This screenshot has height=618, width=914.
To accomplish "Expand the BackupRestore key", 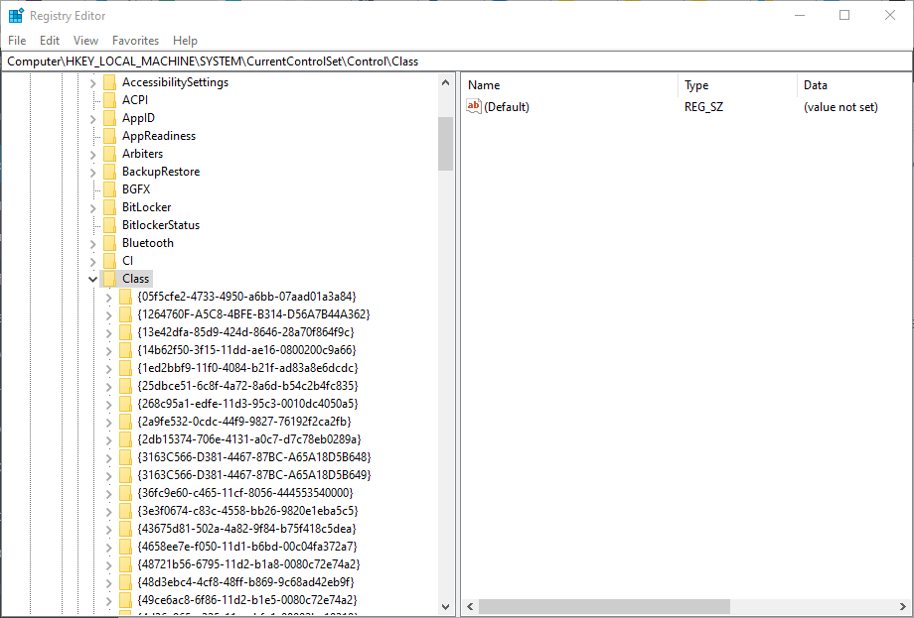I will coord(92,173).
